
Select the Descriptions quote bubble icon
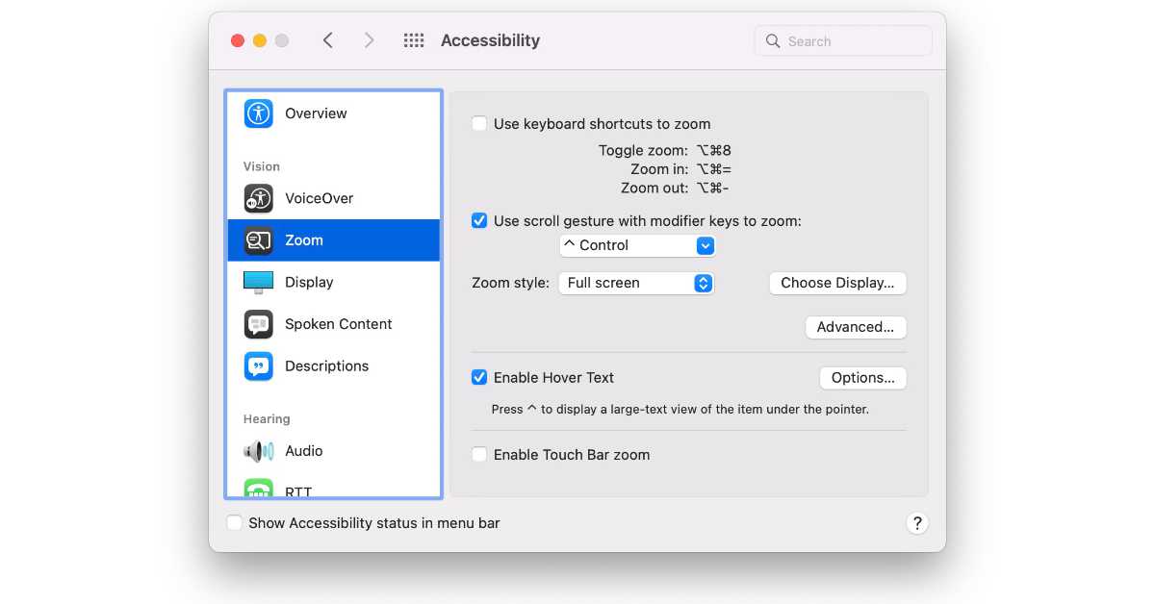tap(258, 366)
